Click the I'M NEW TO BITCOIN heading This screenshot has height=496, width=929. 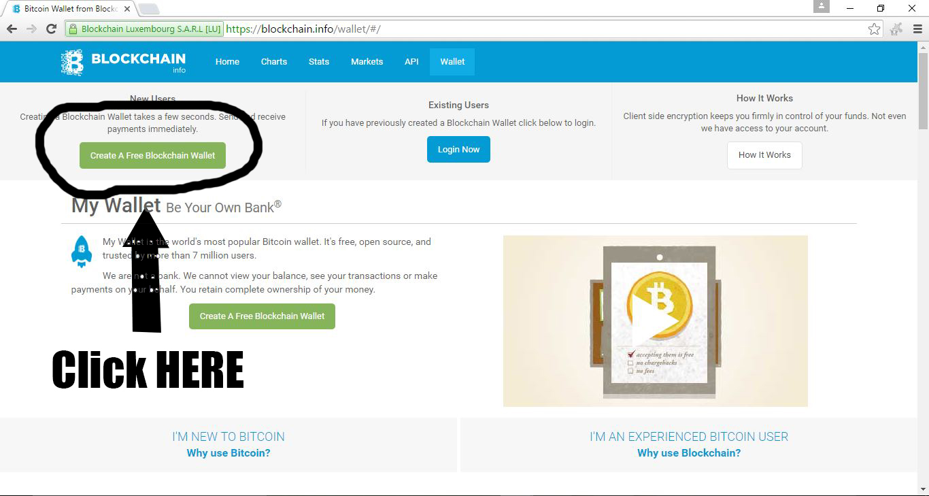click(229, 437)
